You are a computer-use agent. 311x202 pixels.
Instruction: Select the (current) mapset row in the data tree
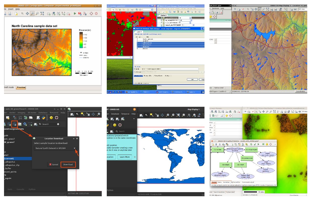(18, 158)
